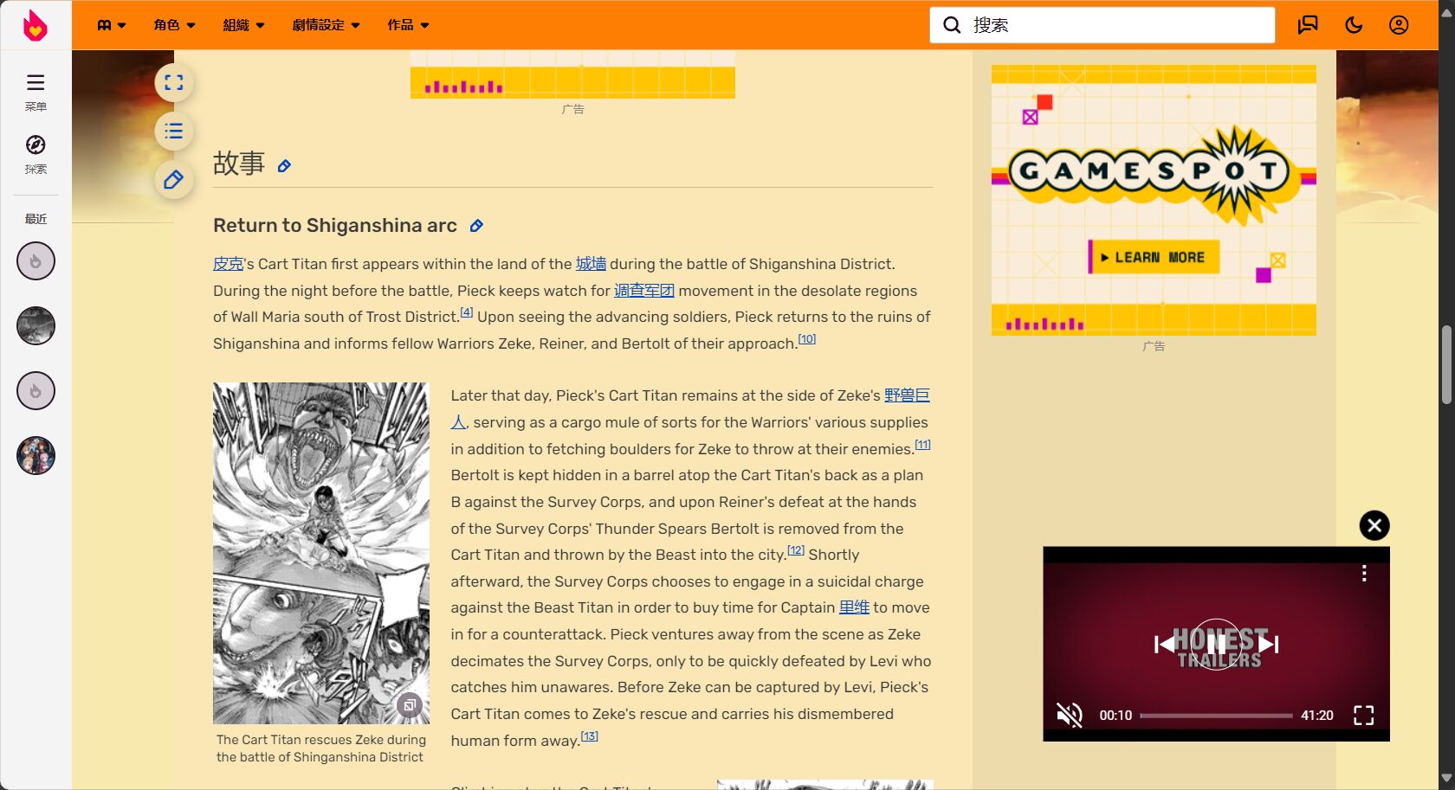Viewport: 1455px width, 790px height.
Task: Unmute the Honest Trailers video
Action: pyautogui.click(x=1070, y=715)
